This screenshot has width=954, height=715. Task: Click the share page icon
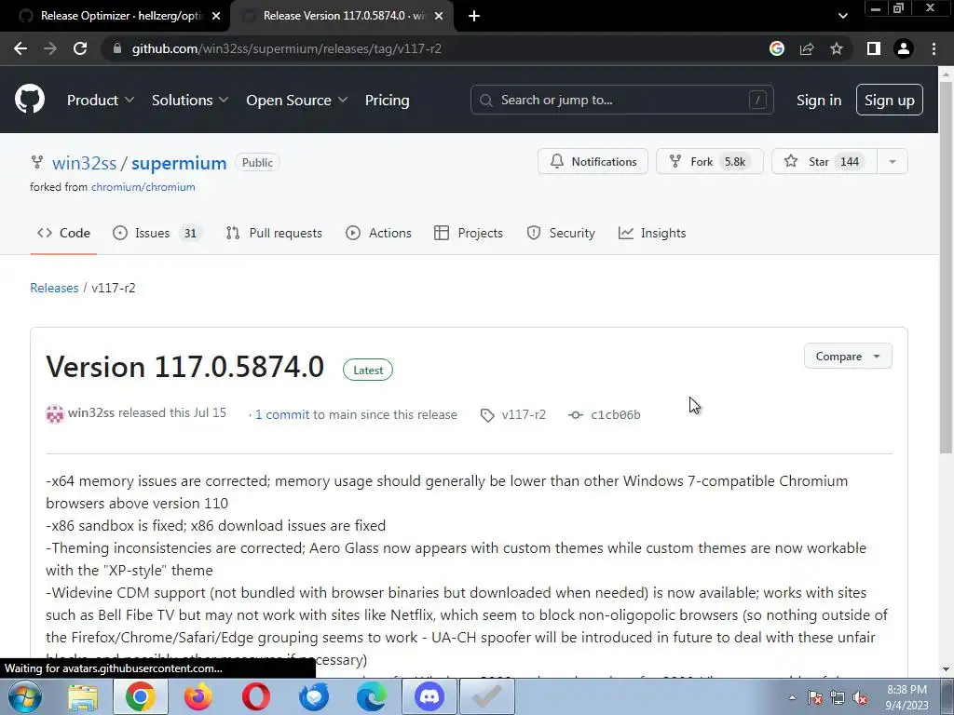[807, 48]
